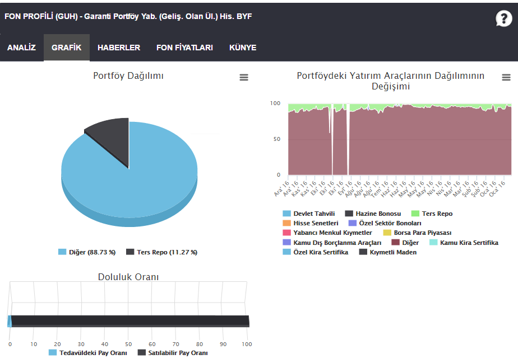
Task: Switch to the ANALİZ tab
Action: 21,48
